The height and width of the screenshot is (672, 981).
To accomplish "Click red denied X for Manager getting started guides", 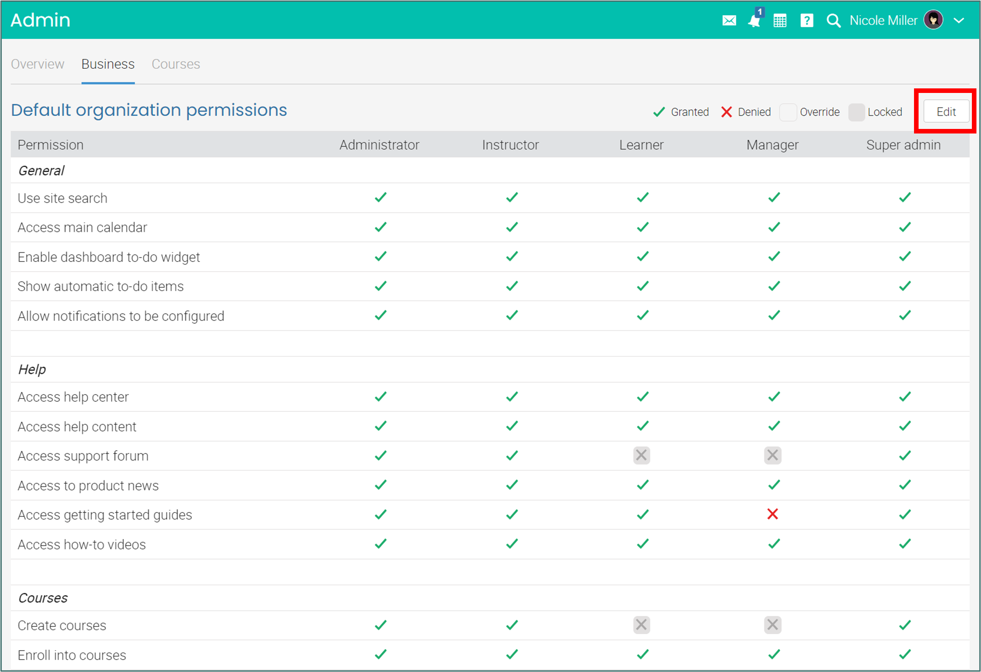I will pos(772,514).
